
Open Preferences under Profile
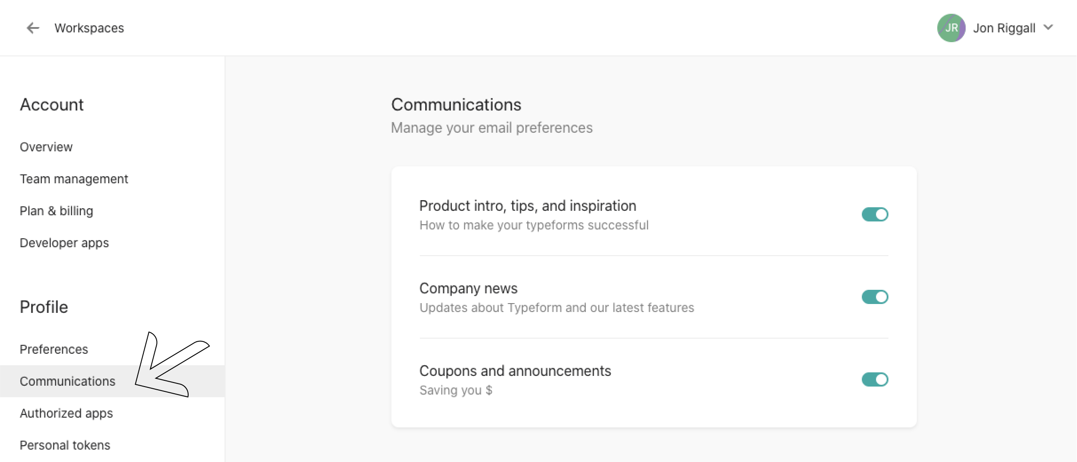(x=54, y=349)
